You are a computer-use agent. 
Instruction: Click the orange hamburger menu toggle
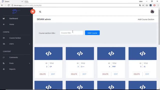[x=33, y=12]
